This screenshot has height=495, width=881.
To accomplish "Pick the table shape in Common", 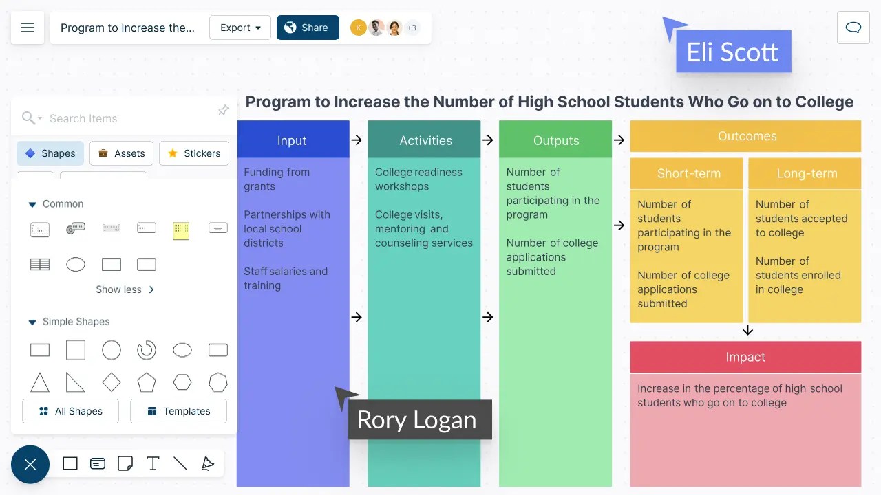I will pos(40,264).
